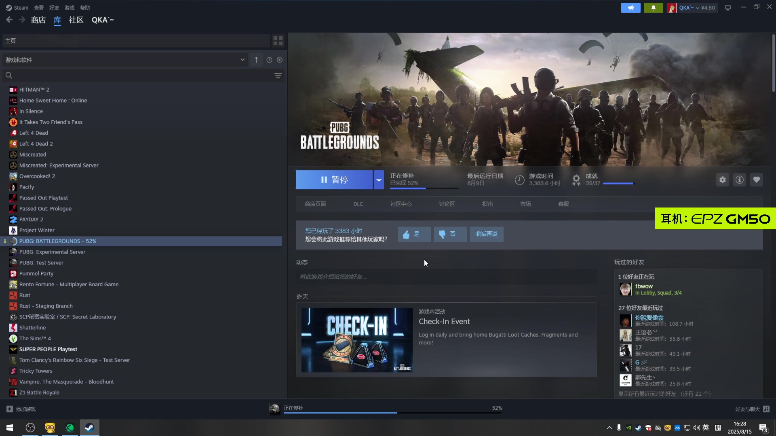The image size is (776, 436).
Task: Click the achievements progress bar
Action: pos(619,183)
